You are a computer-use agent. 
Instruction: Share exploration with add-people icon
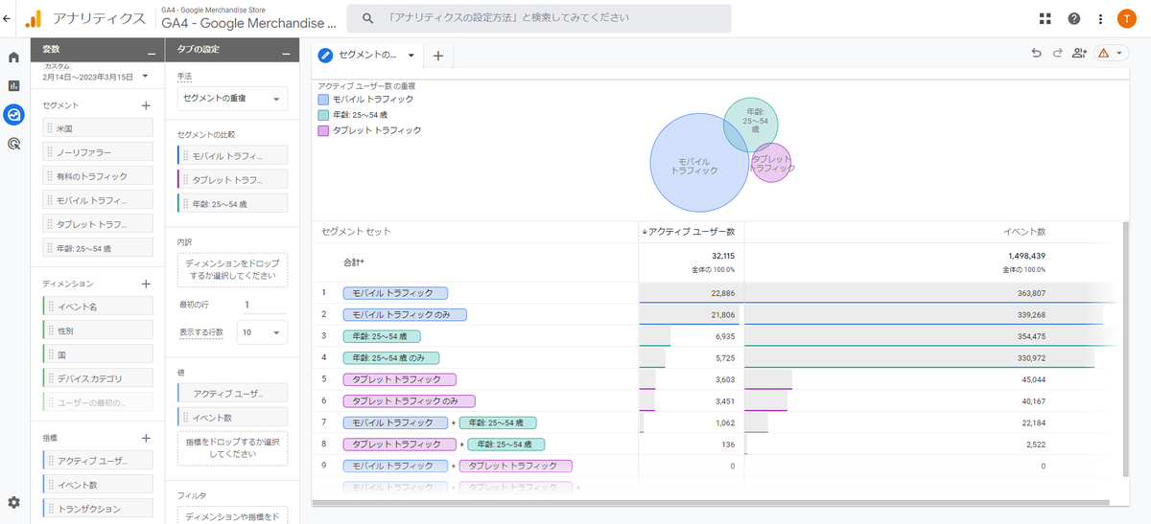click(x=1080, y=54)
